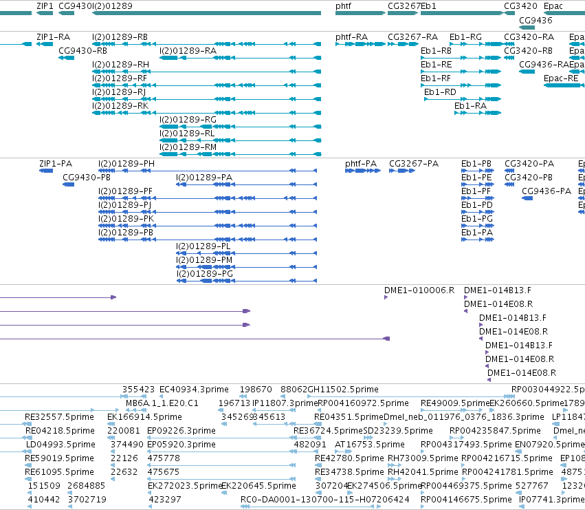Screen dimensions: 585x510
Task: Select transcript l(2)01289-RA
Action: [x=188, y=51]
